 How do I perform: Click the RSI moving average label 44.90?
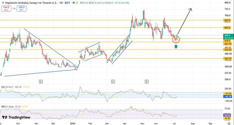coord(227,118)
